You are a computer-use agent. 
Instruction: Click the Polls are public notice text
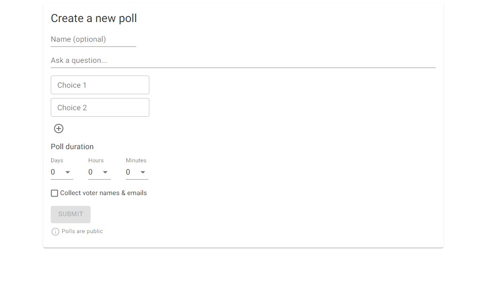click(82, 231)
